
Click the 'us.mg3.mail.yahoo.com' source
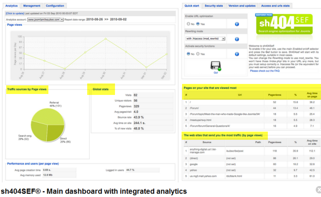(203, 176)
